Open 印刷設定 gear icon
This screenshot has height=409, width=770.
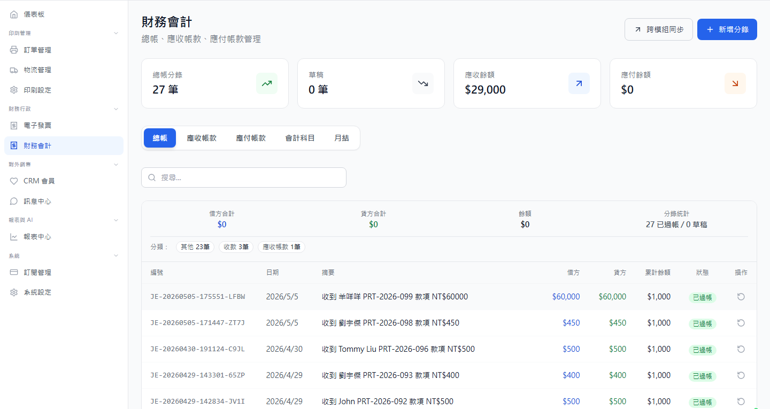coord(14,90)
